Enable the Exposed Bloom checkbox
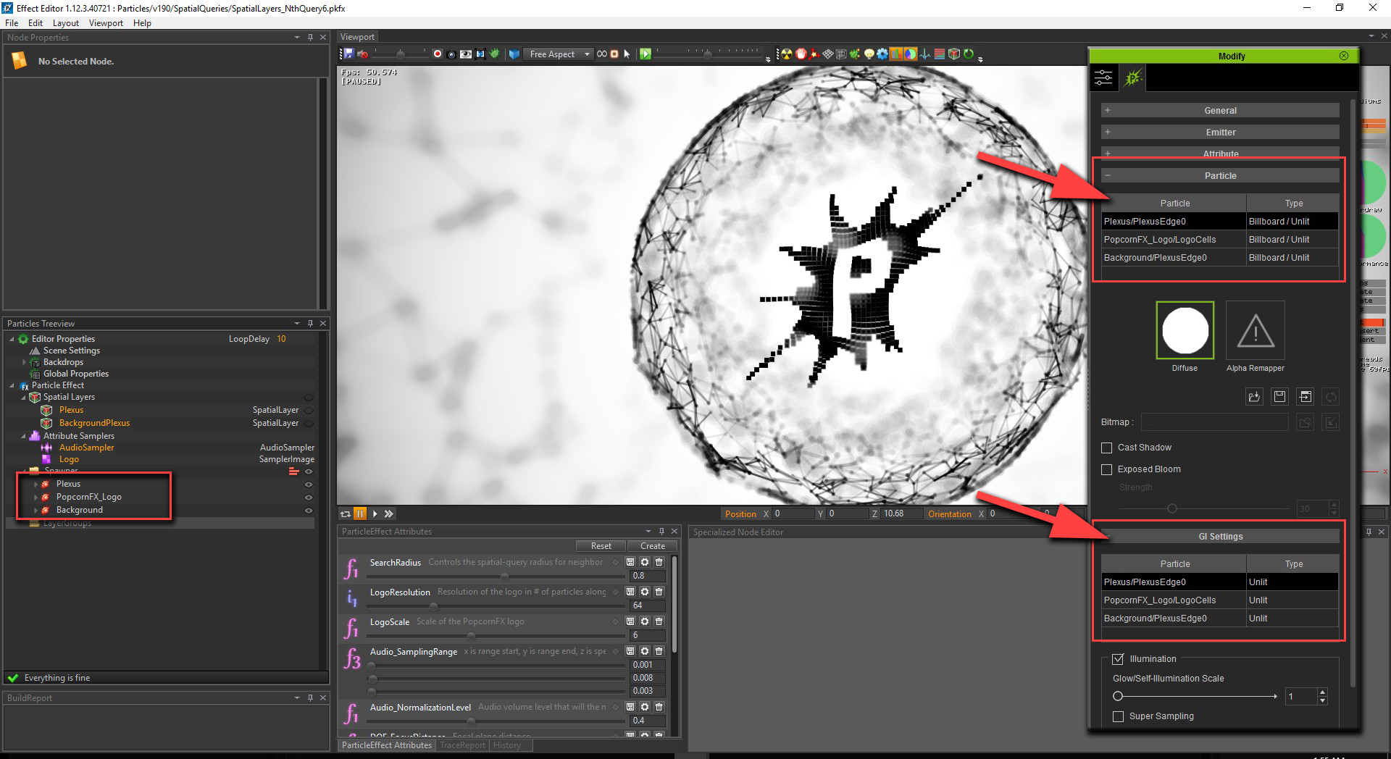1391x759 pixels. click(x=1106, y=469)
